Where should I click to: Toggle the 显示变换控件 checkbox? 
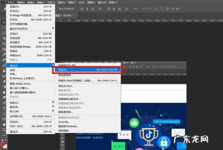[56, 9]
